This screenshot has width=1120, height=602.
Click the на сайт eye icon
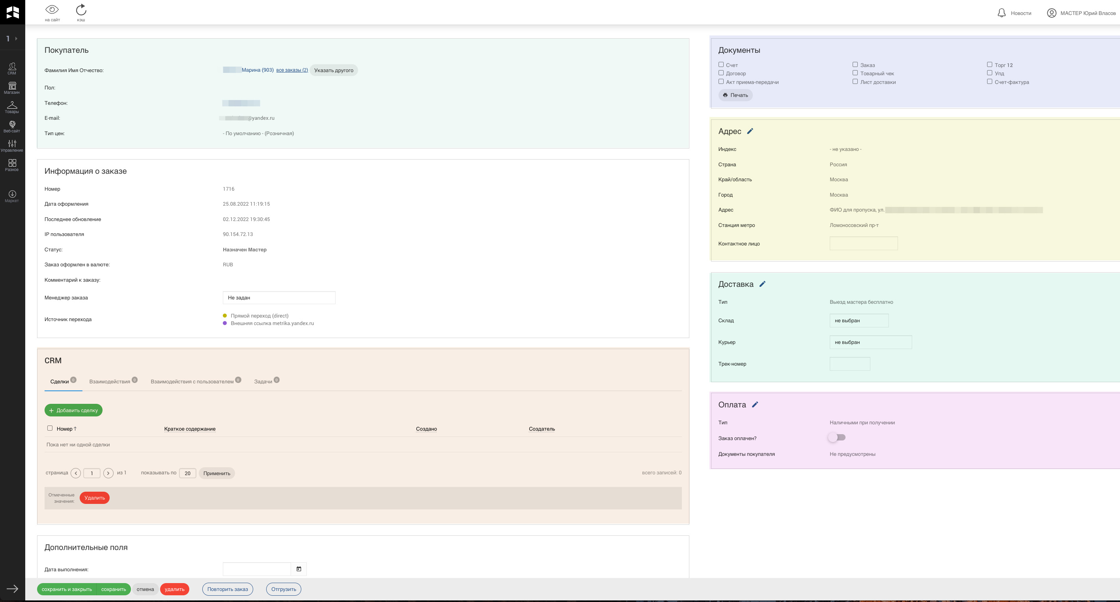(x=52, y=10)
